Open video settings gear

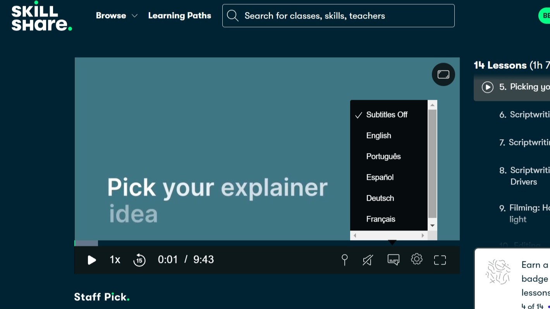[x=417, y=259]
